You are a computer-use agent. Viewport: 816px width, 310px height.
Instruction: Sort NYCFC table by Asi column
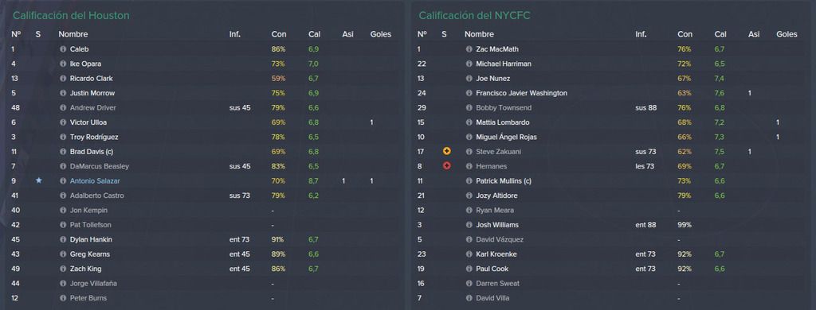tap(754, 34)
